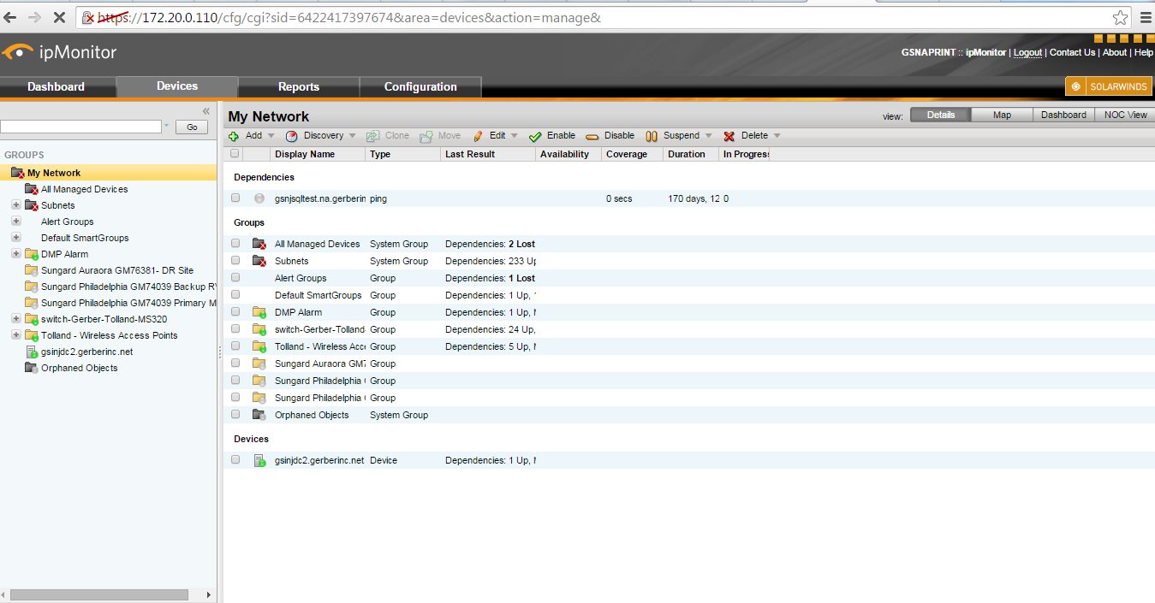Expand Alert Groups tree node
The width and height of the screenshot is (1155, 603).
click(15, 222)
